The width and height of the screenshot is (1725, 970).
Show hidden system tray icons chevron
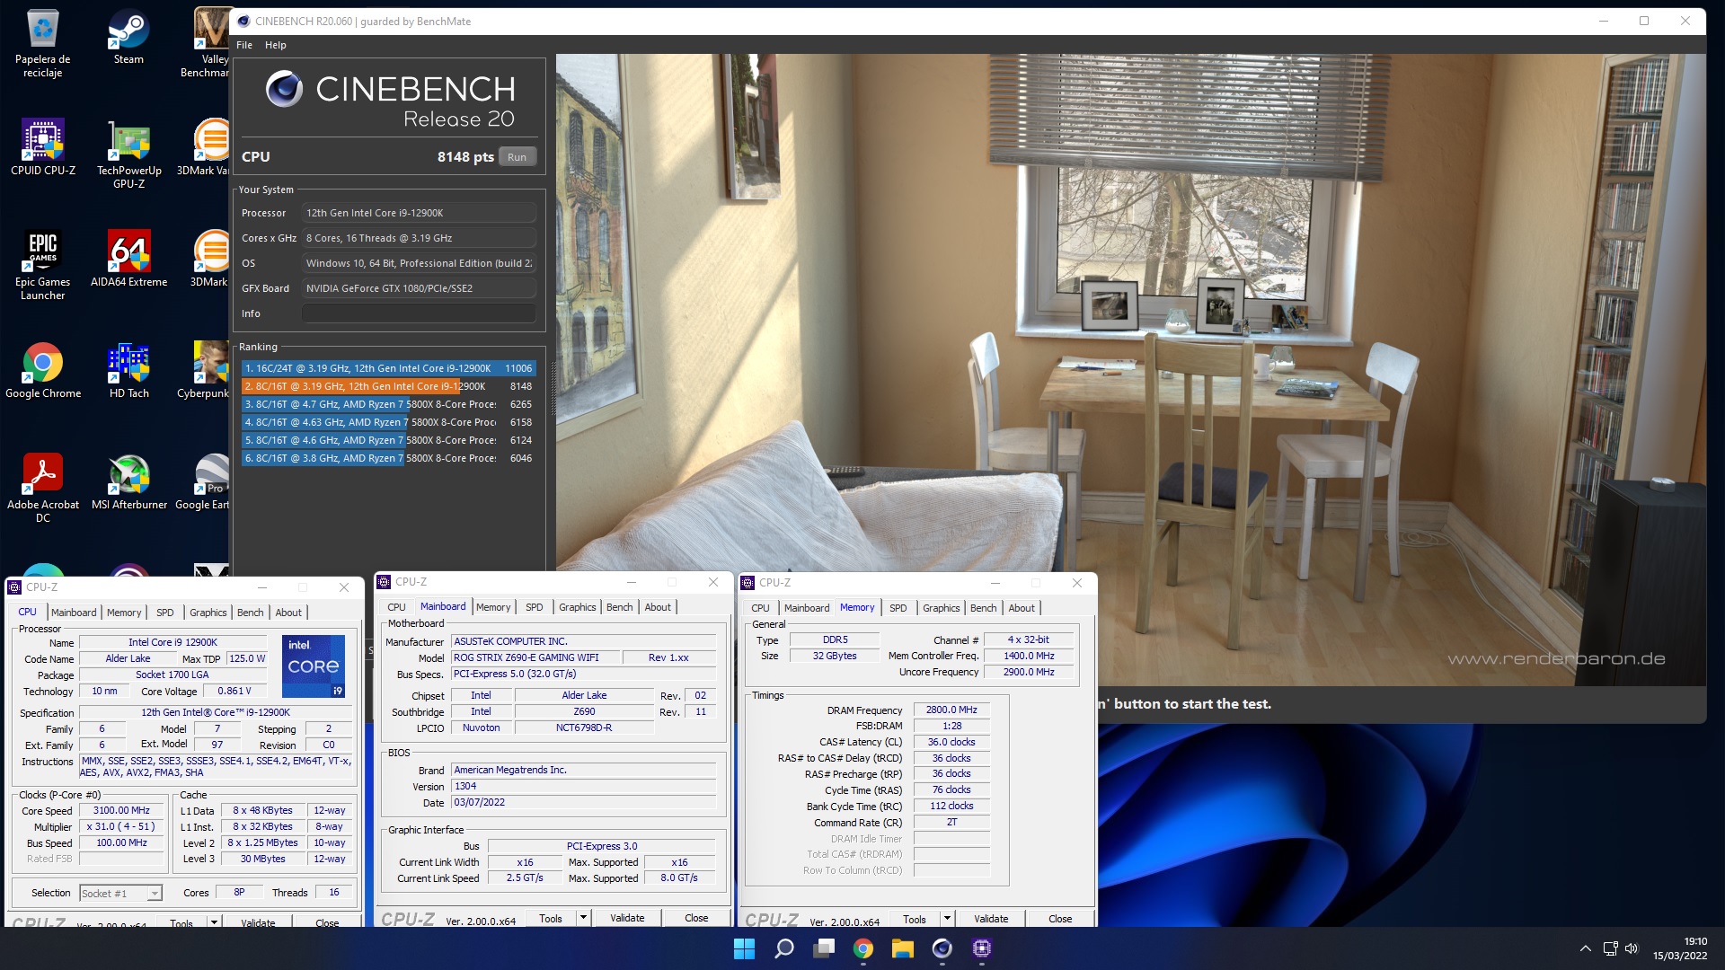pyautogui.click(x=1585, y=948)
